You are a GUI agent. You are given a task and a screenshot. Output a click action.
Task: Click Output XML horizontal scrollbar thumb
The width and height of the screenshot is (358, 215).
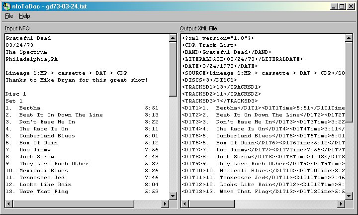coord(211,204)
